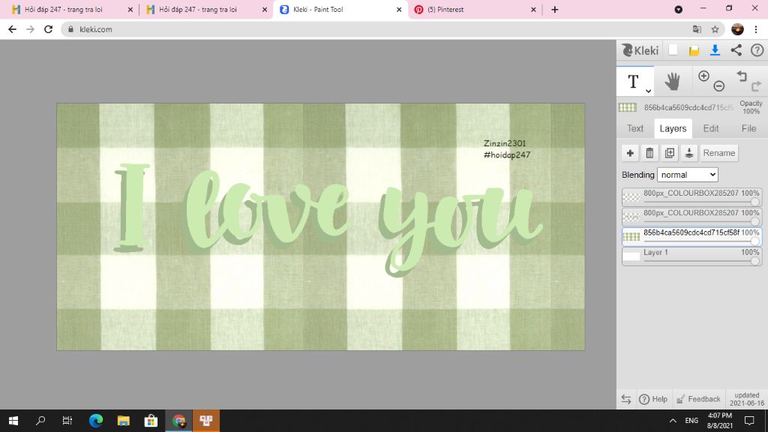Click the zoom out magnifier icon
The image size is (768, 432).
718,86
